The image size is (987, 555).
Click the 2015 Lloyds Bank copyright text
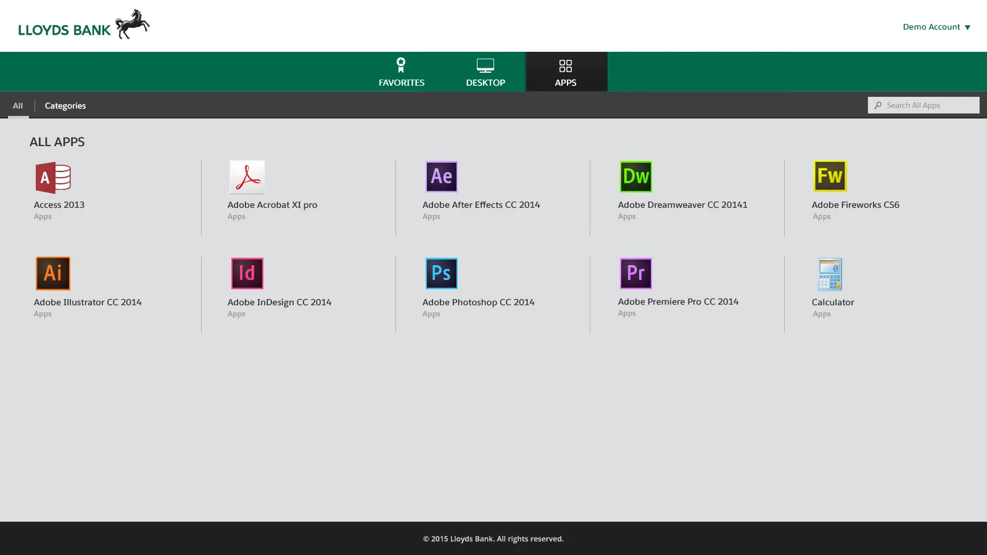[493, 539]
